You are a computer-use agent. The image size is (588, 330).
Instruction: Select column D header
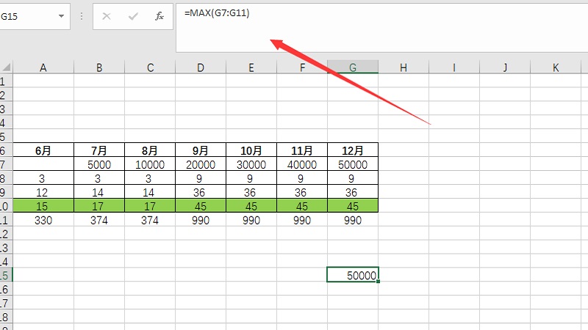[x=201, y=67]
